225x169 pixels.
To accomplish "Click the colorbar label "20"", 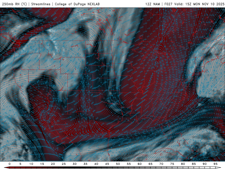I will (53, 164).
